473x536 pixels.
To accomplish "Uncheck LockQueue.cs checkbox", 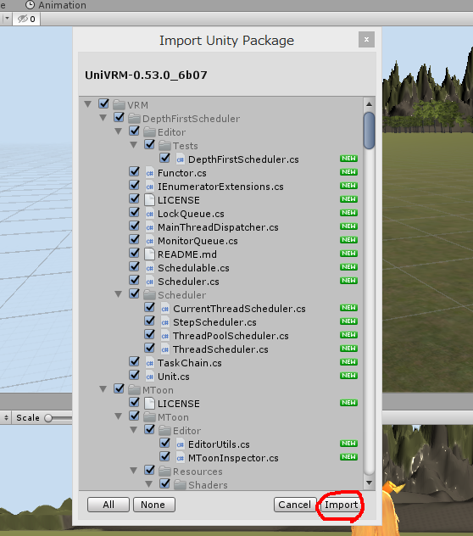I will tap(134, 212).
